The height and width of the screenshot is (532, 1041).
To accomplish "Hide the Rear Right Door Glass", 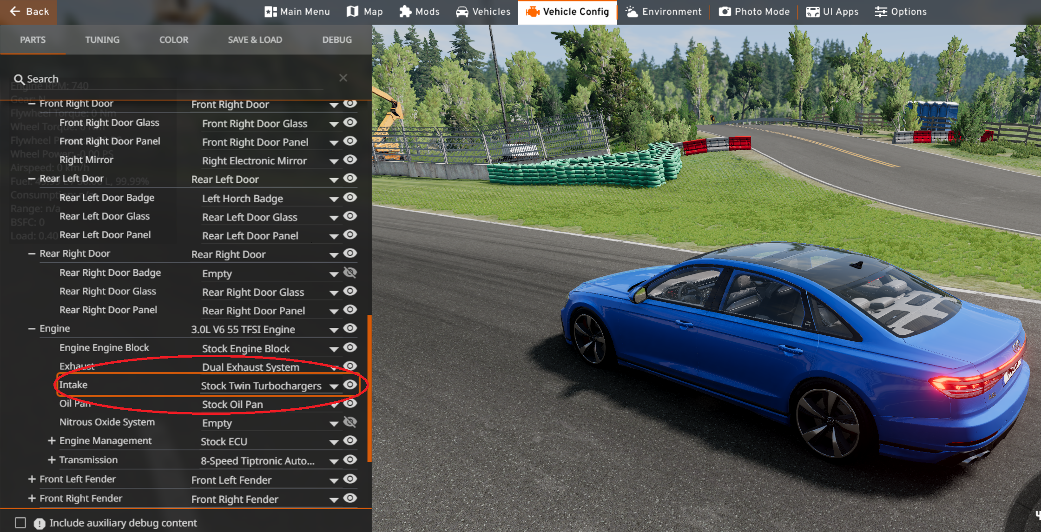I will click(x=350, y=291).
